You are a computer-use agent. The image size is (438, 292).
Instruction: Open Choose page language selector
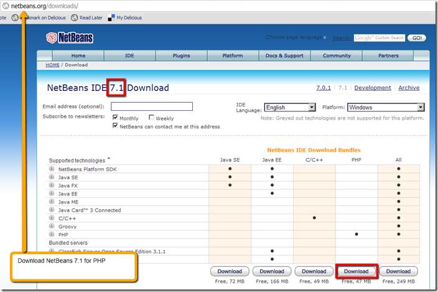(x=296, y=37)
